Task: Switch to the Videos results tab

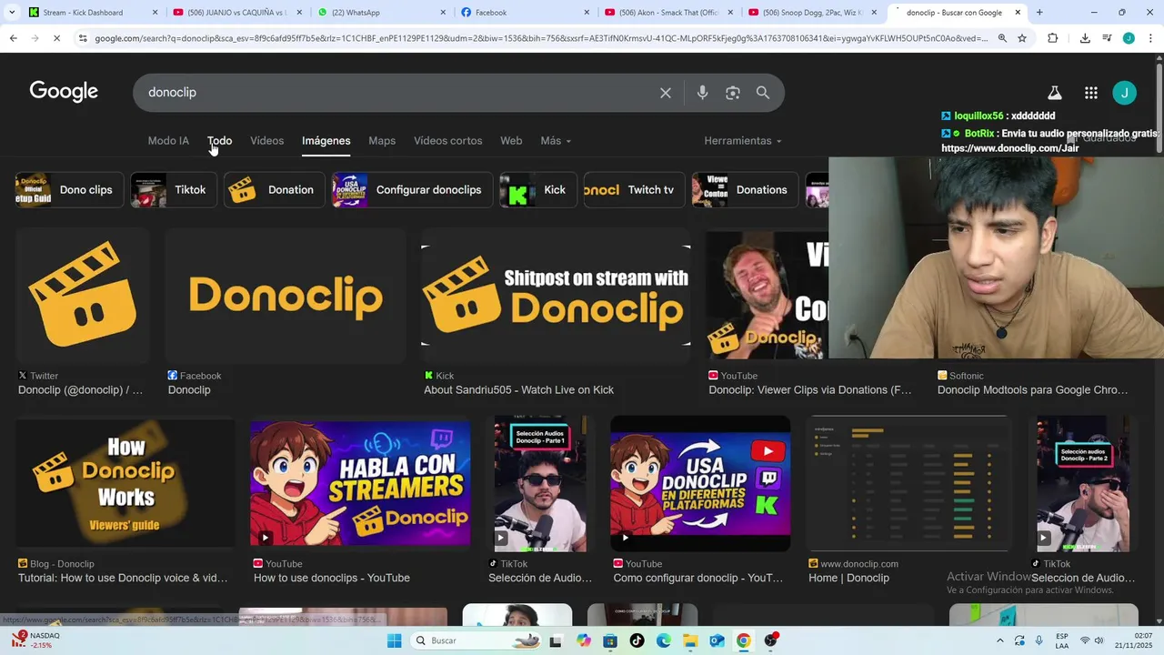Action: coord(267,141)
